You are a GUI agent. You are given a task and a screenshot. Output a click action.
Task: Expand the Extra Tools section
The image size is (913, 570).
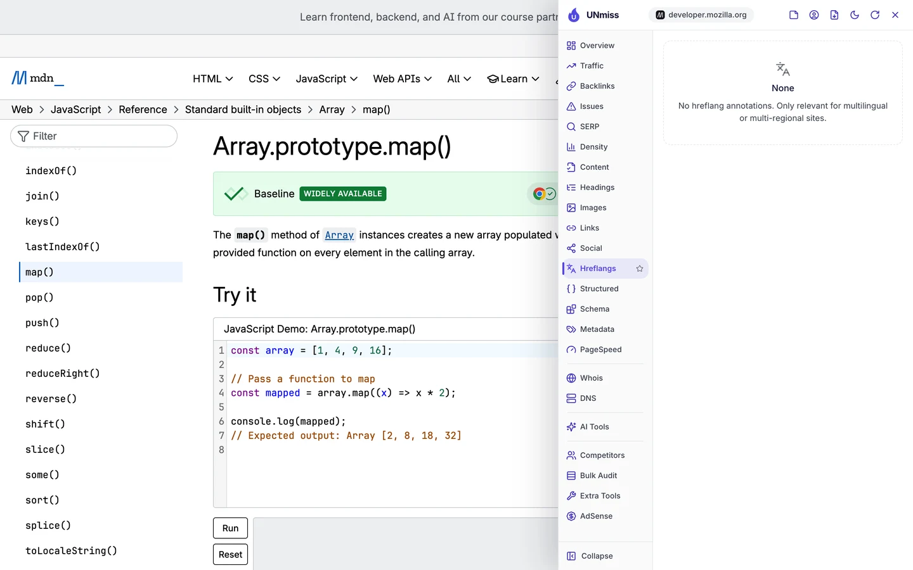pyautogui.click(x=605, y=496)
